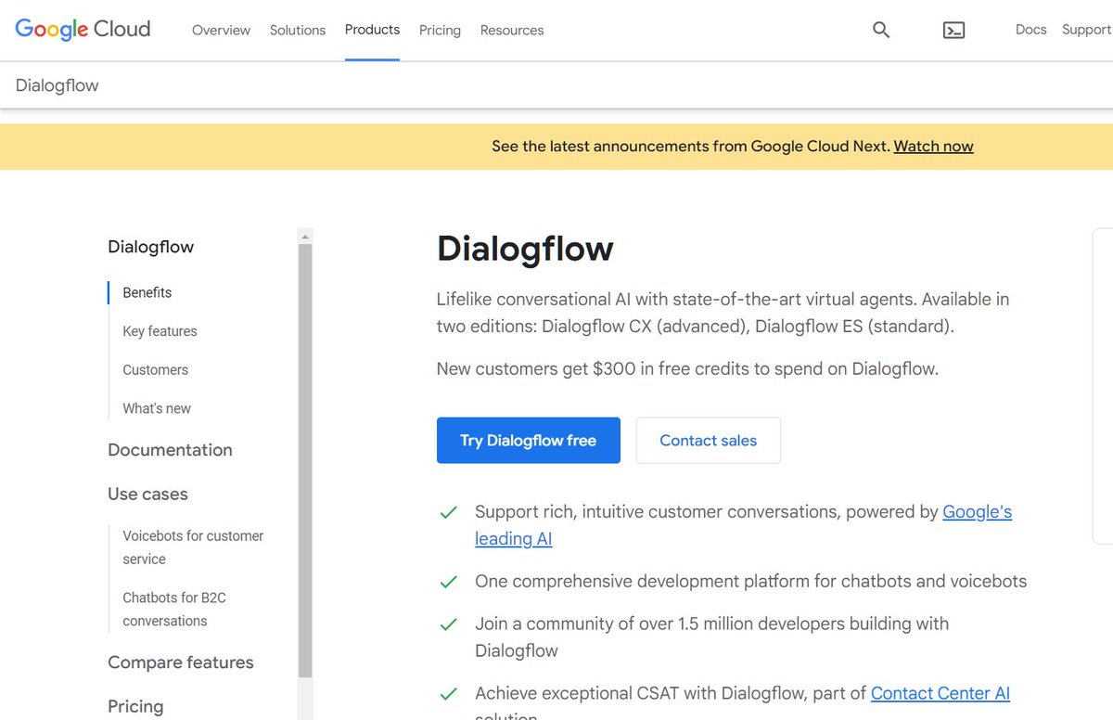Click the checkmark beside Support rich, intuitive
The image size is (1113, 720).
pos(449,512)
